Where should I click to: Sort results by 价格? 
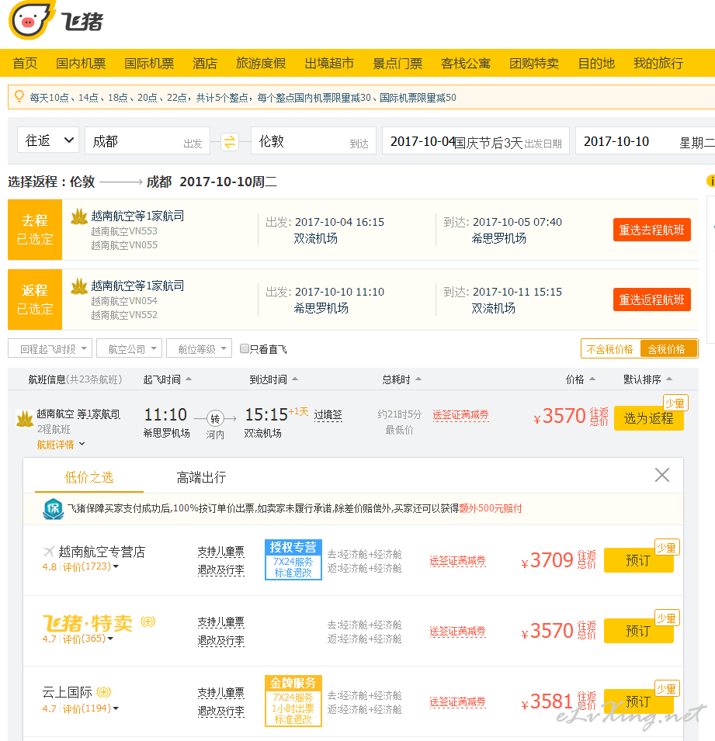[580, 379]
